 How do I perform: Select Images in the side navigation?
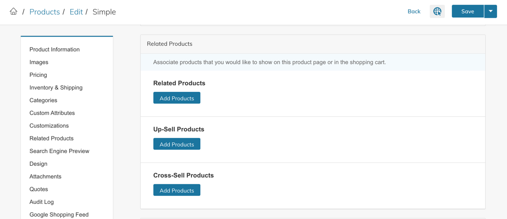point(39,62)
